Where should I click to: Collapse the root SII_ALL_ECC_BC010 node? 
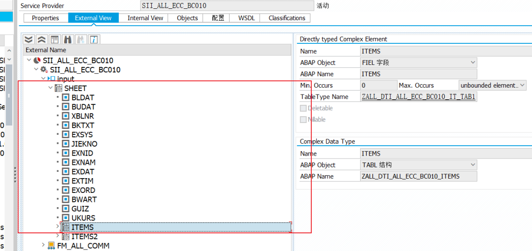[29, 61]
